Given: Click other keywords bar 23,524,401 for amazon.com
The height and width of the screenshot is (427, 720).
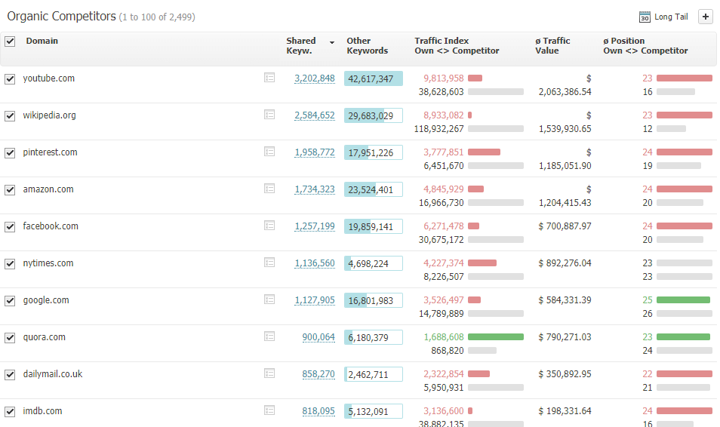Looking at the screenshot, I should tap(374, 189).
